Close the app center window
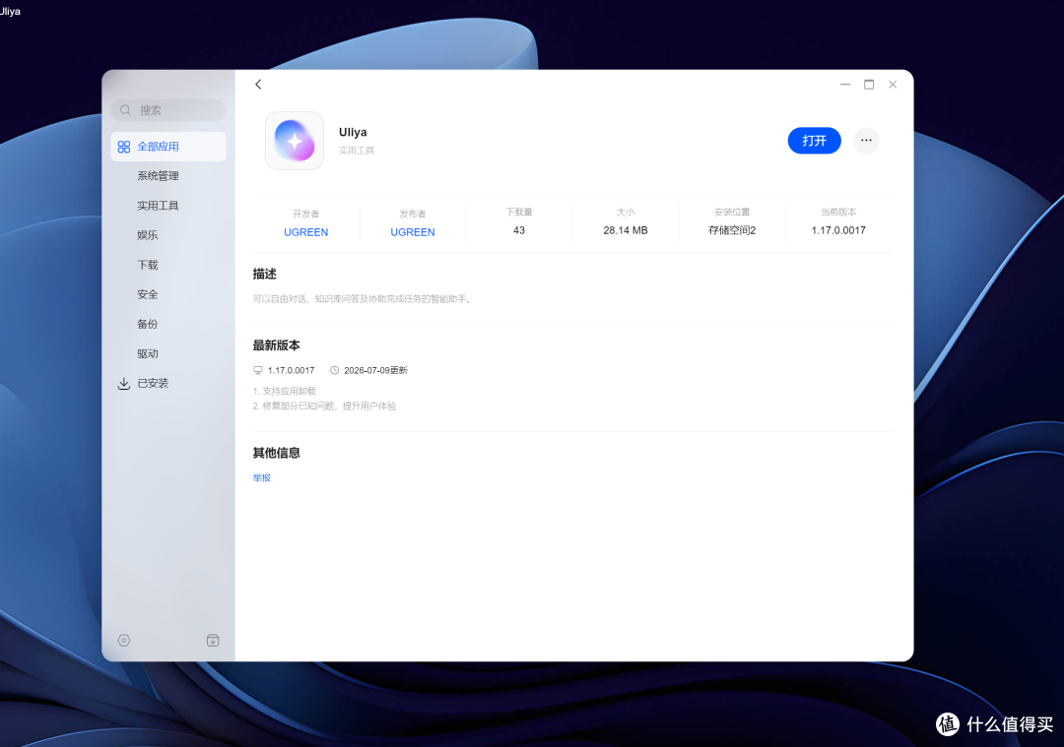The height and width of the screenshot is (747, 1064). (893, 84)
